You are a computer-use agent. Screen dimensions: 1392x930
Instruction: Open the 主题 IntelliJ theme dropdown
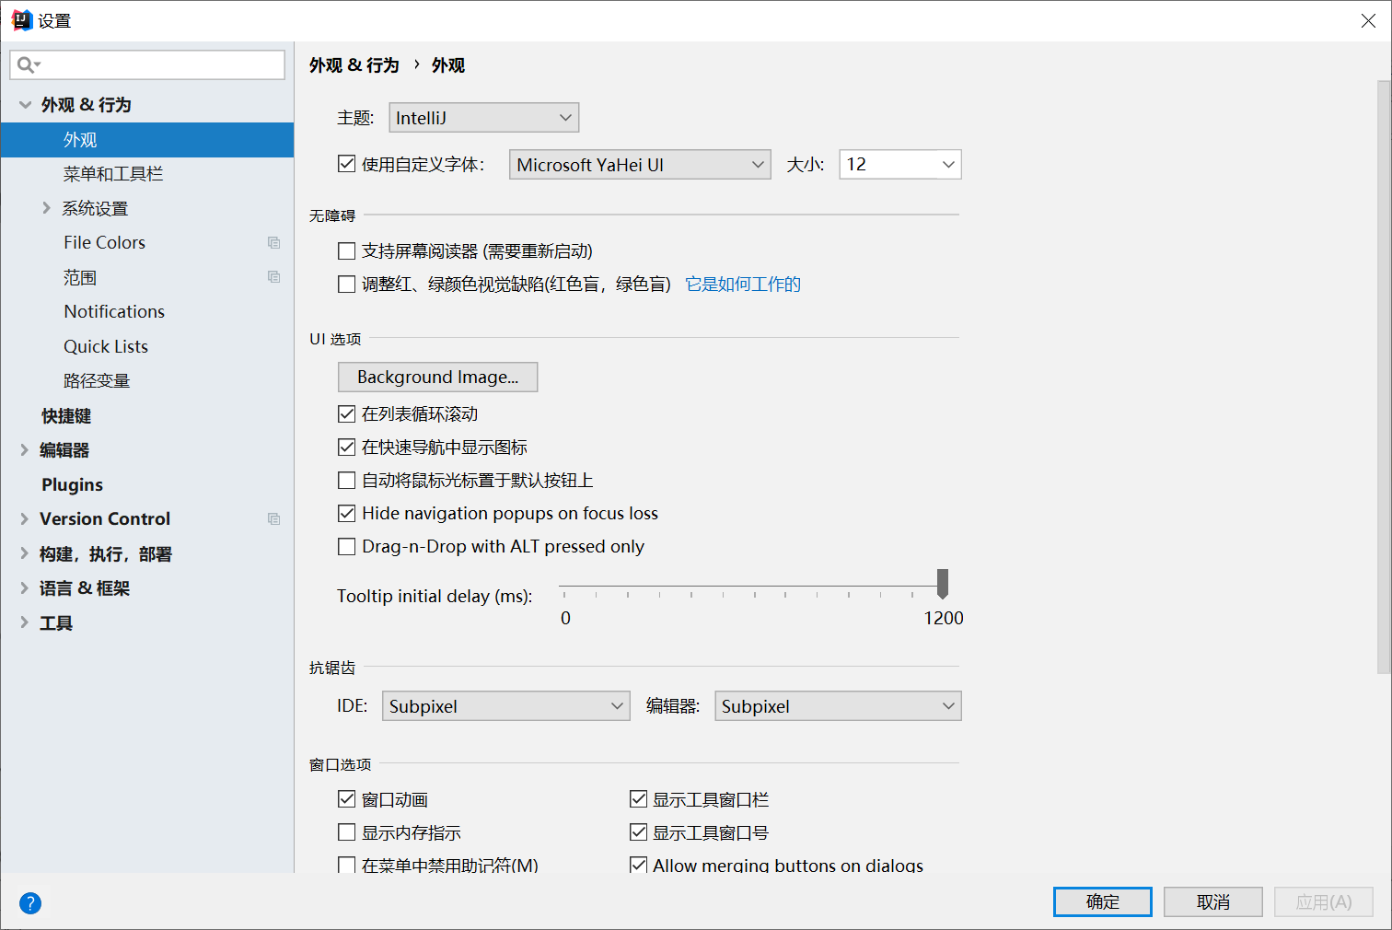[484, 118]
